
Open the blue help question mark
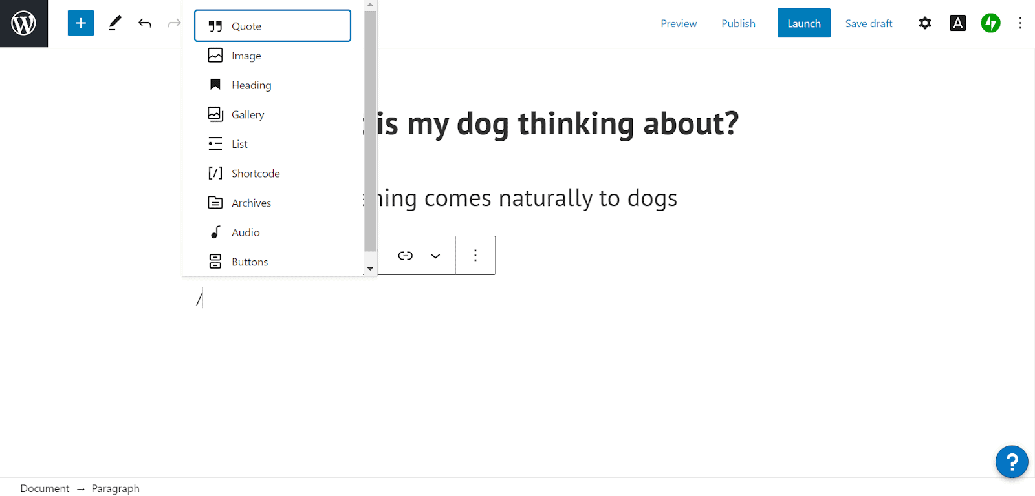1012,462
